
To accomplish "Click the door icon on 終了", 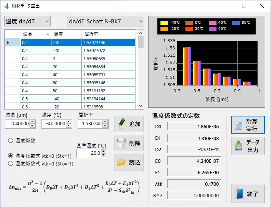I will [240, 194].
